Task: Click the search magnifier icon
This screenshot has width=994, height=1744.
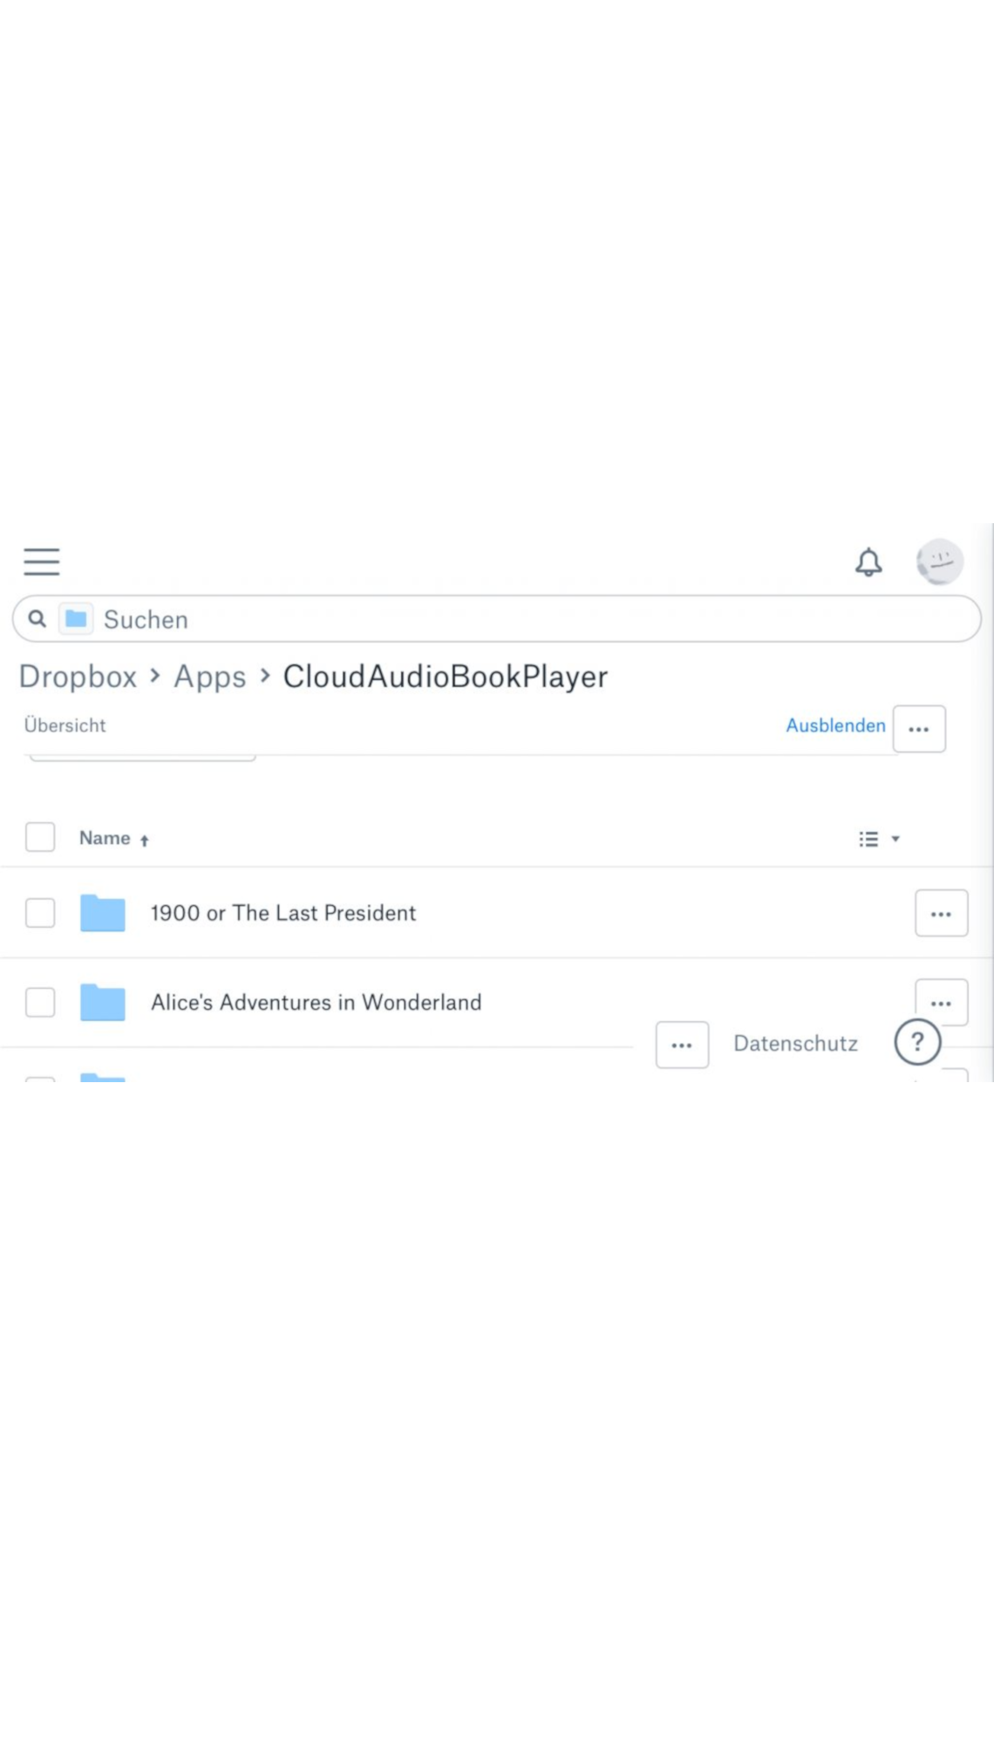Action: click(37, 619)
